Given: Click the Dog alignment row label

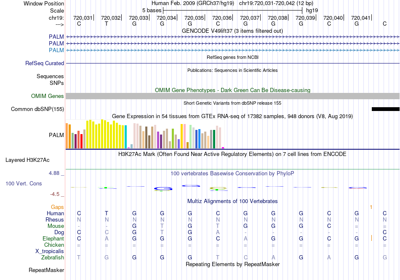Looking at the screenshot, I should [59, 232].
